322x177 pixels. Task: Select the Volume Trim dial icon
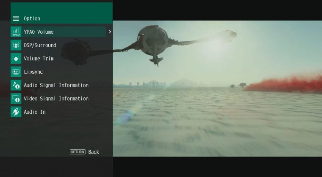coord(16,59)
